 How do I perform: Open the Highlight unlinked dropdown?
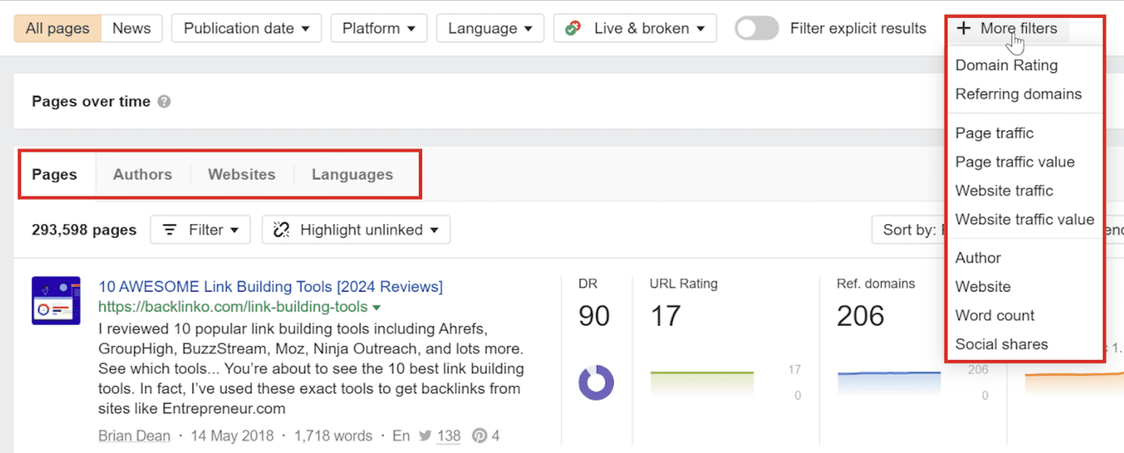[356, 230]
